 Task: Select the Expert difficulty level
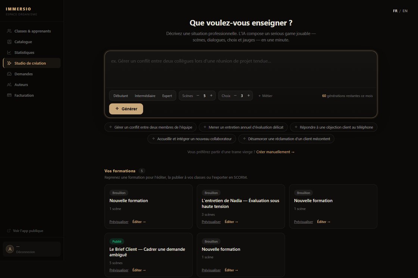[167, 96]
